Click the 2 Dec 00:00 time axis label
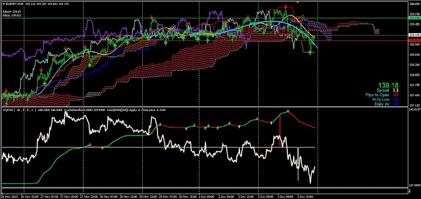 tap(206, 197)
